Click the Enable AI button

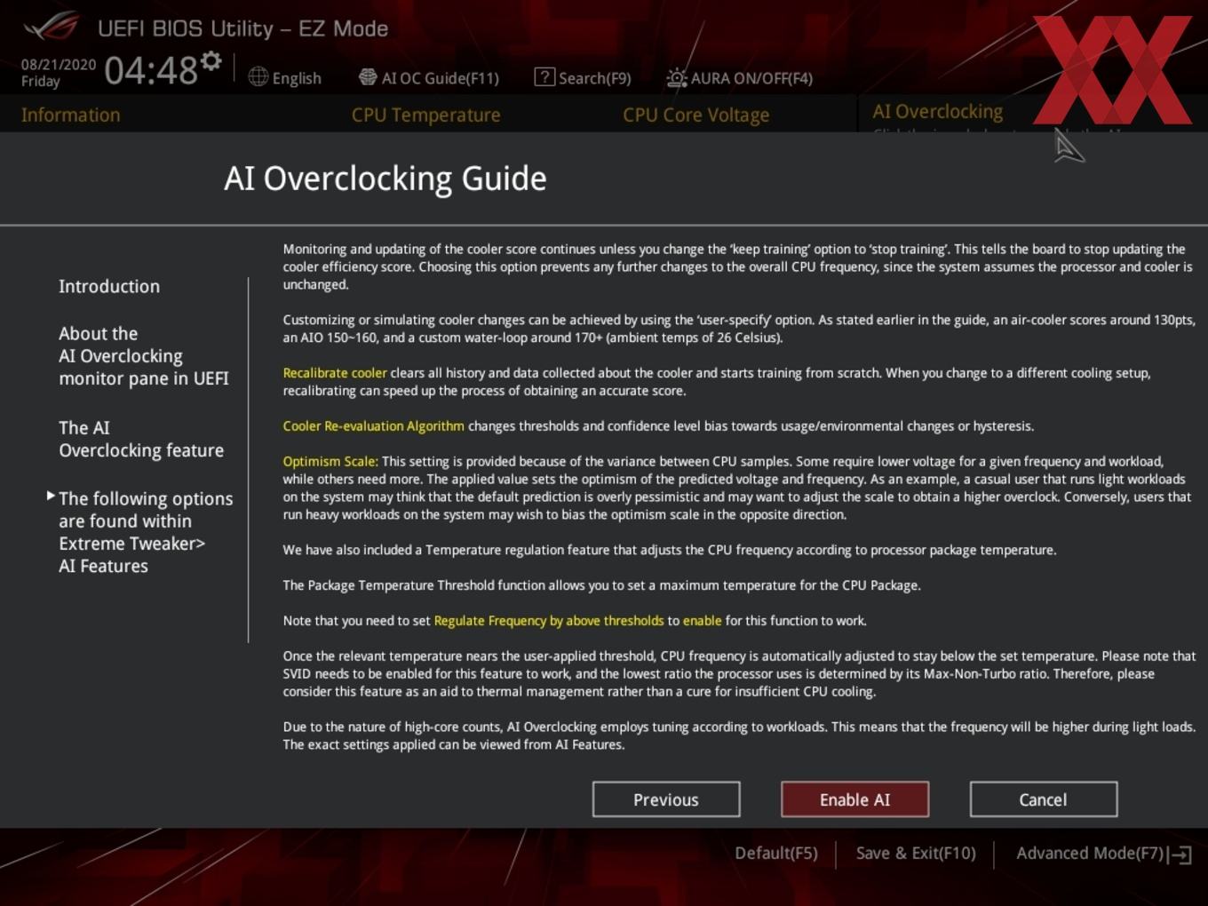[854, 799]
